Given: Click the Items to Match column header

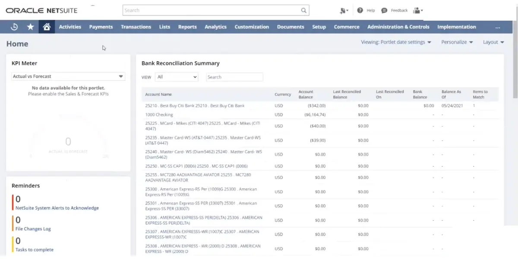Looking at the screenshot, I should (x=480, y=94).
